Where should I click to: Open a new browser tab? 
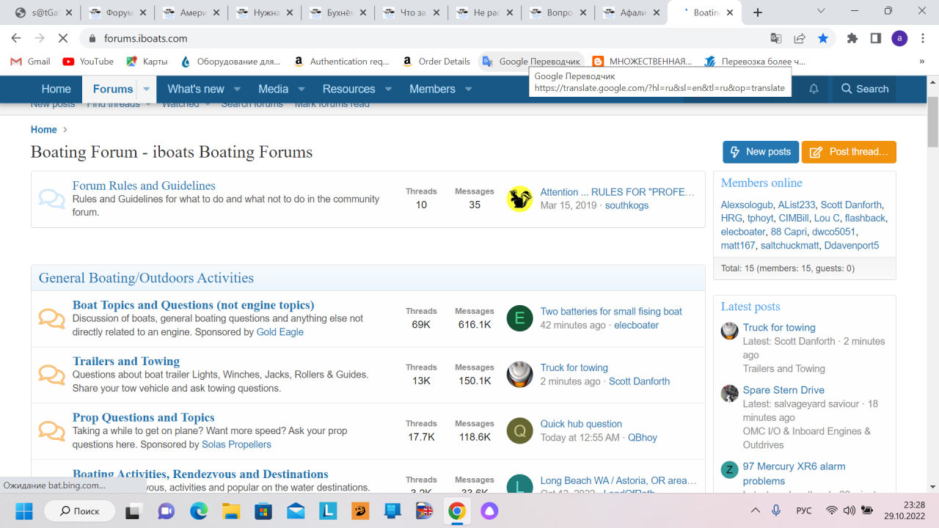coord(758,12)
